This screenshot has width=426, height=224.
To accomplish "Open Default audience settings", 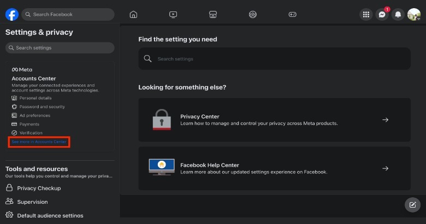I will pyautogui.click(x=50, y=215).
